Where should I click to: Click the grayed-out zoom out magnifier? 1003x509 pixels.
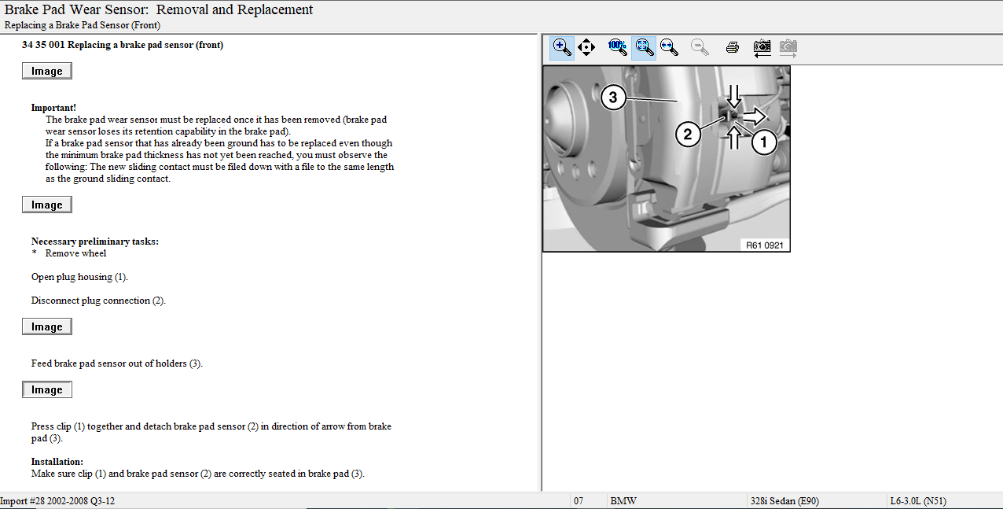(700, 48)
